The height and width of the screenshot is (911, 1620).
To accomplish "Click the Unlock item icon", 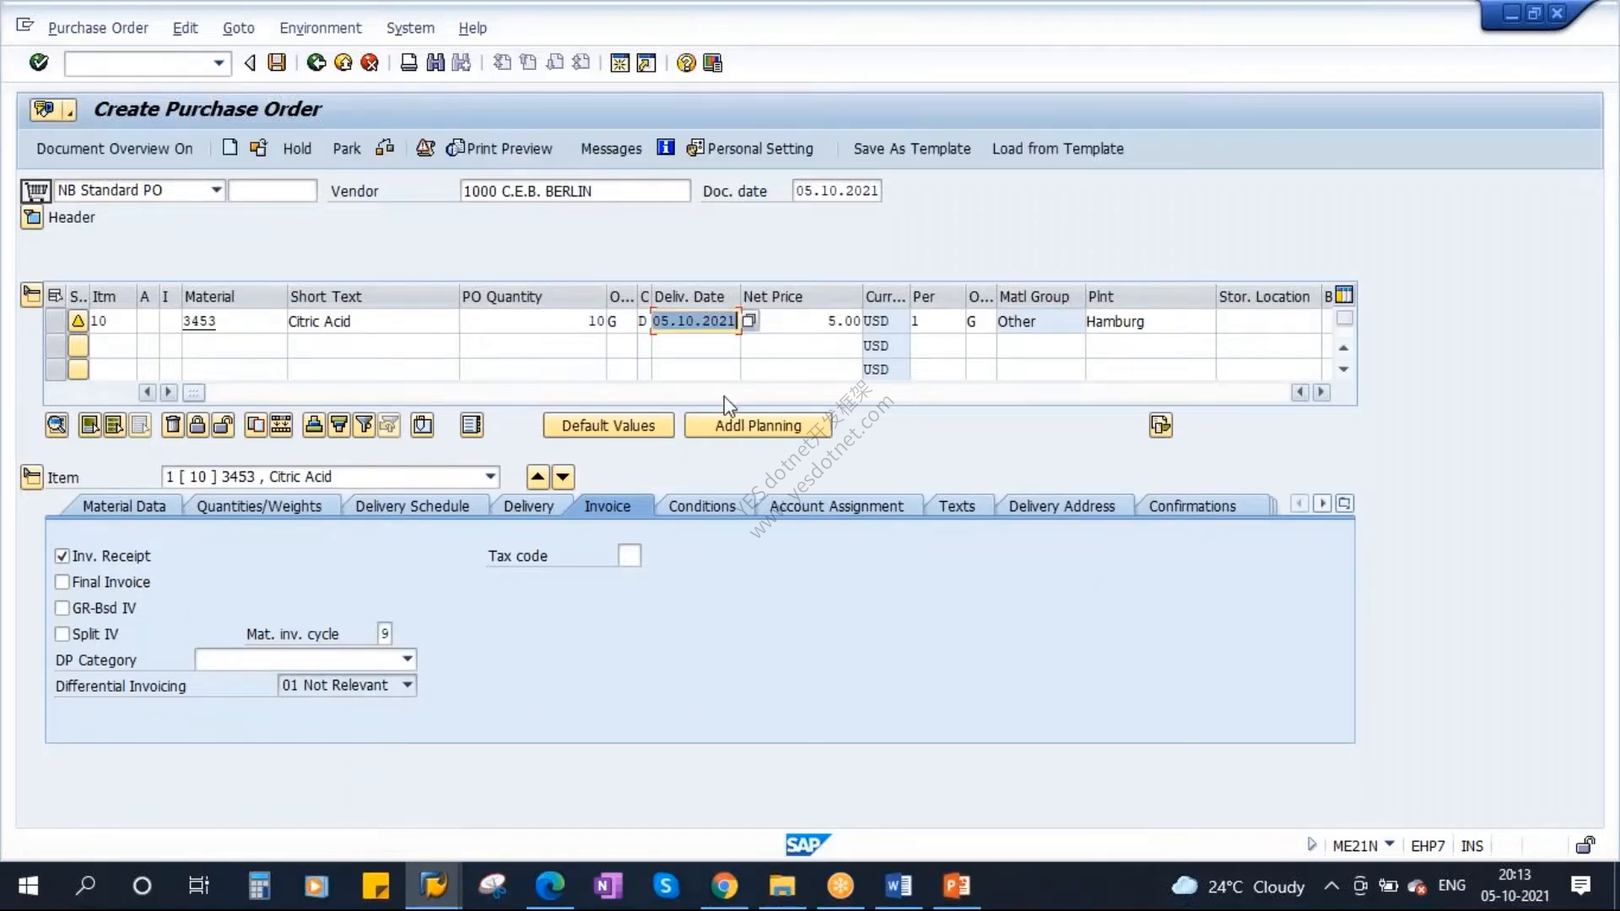I will pos(223,425).
